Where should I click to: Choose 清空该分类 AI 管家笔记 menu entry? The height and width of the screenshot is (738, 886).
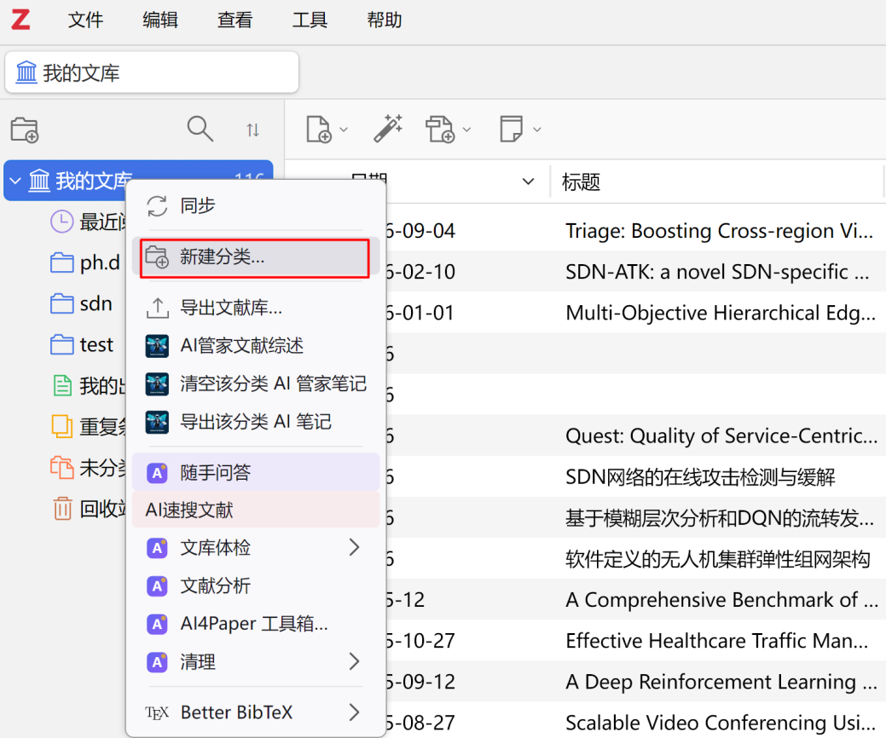pos(256,384)
